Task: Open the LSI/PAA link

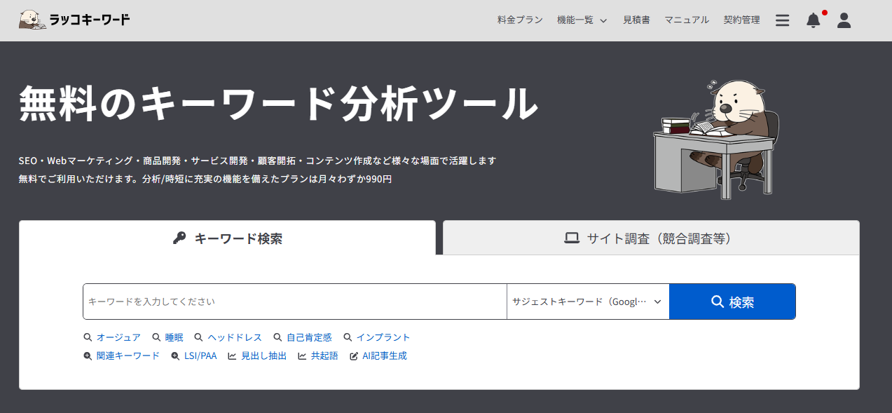Action: (x=200, y=356)
